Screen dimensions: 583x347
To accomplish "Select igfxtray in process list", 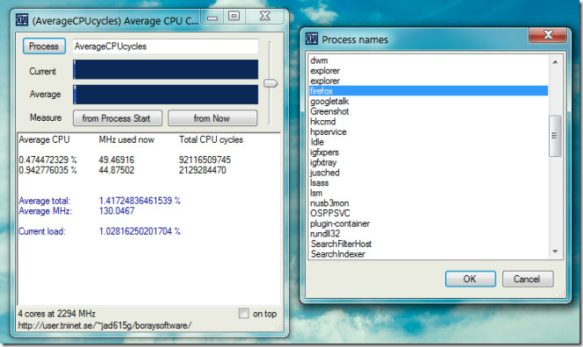I will click(x=428, y=162).
